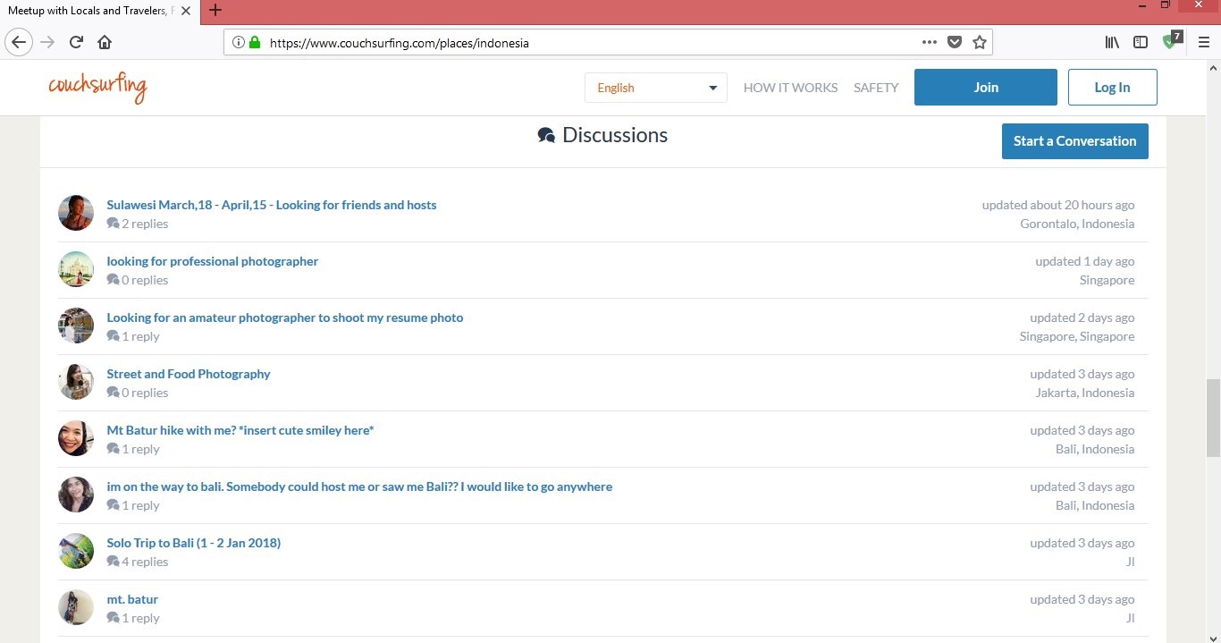Open the HOW IT WORKS menu item
1221x643 pixels.
tap(790, 88)
